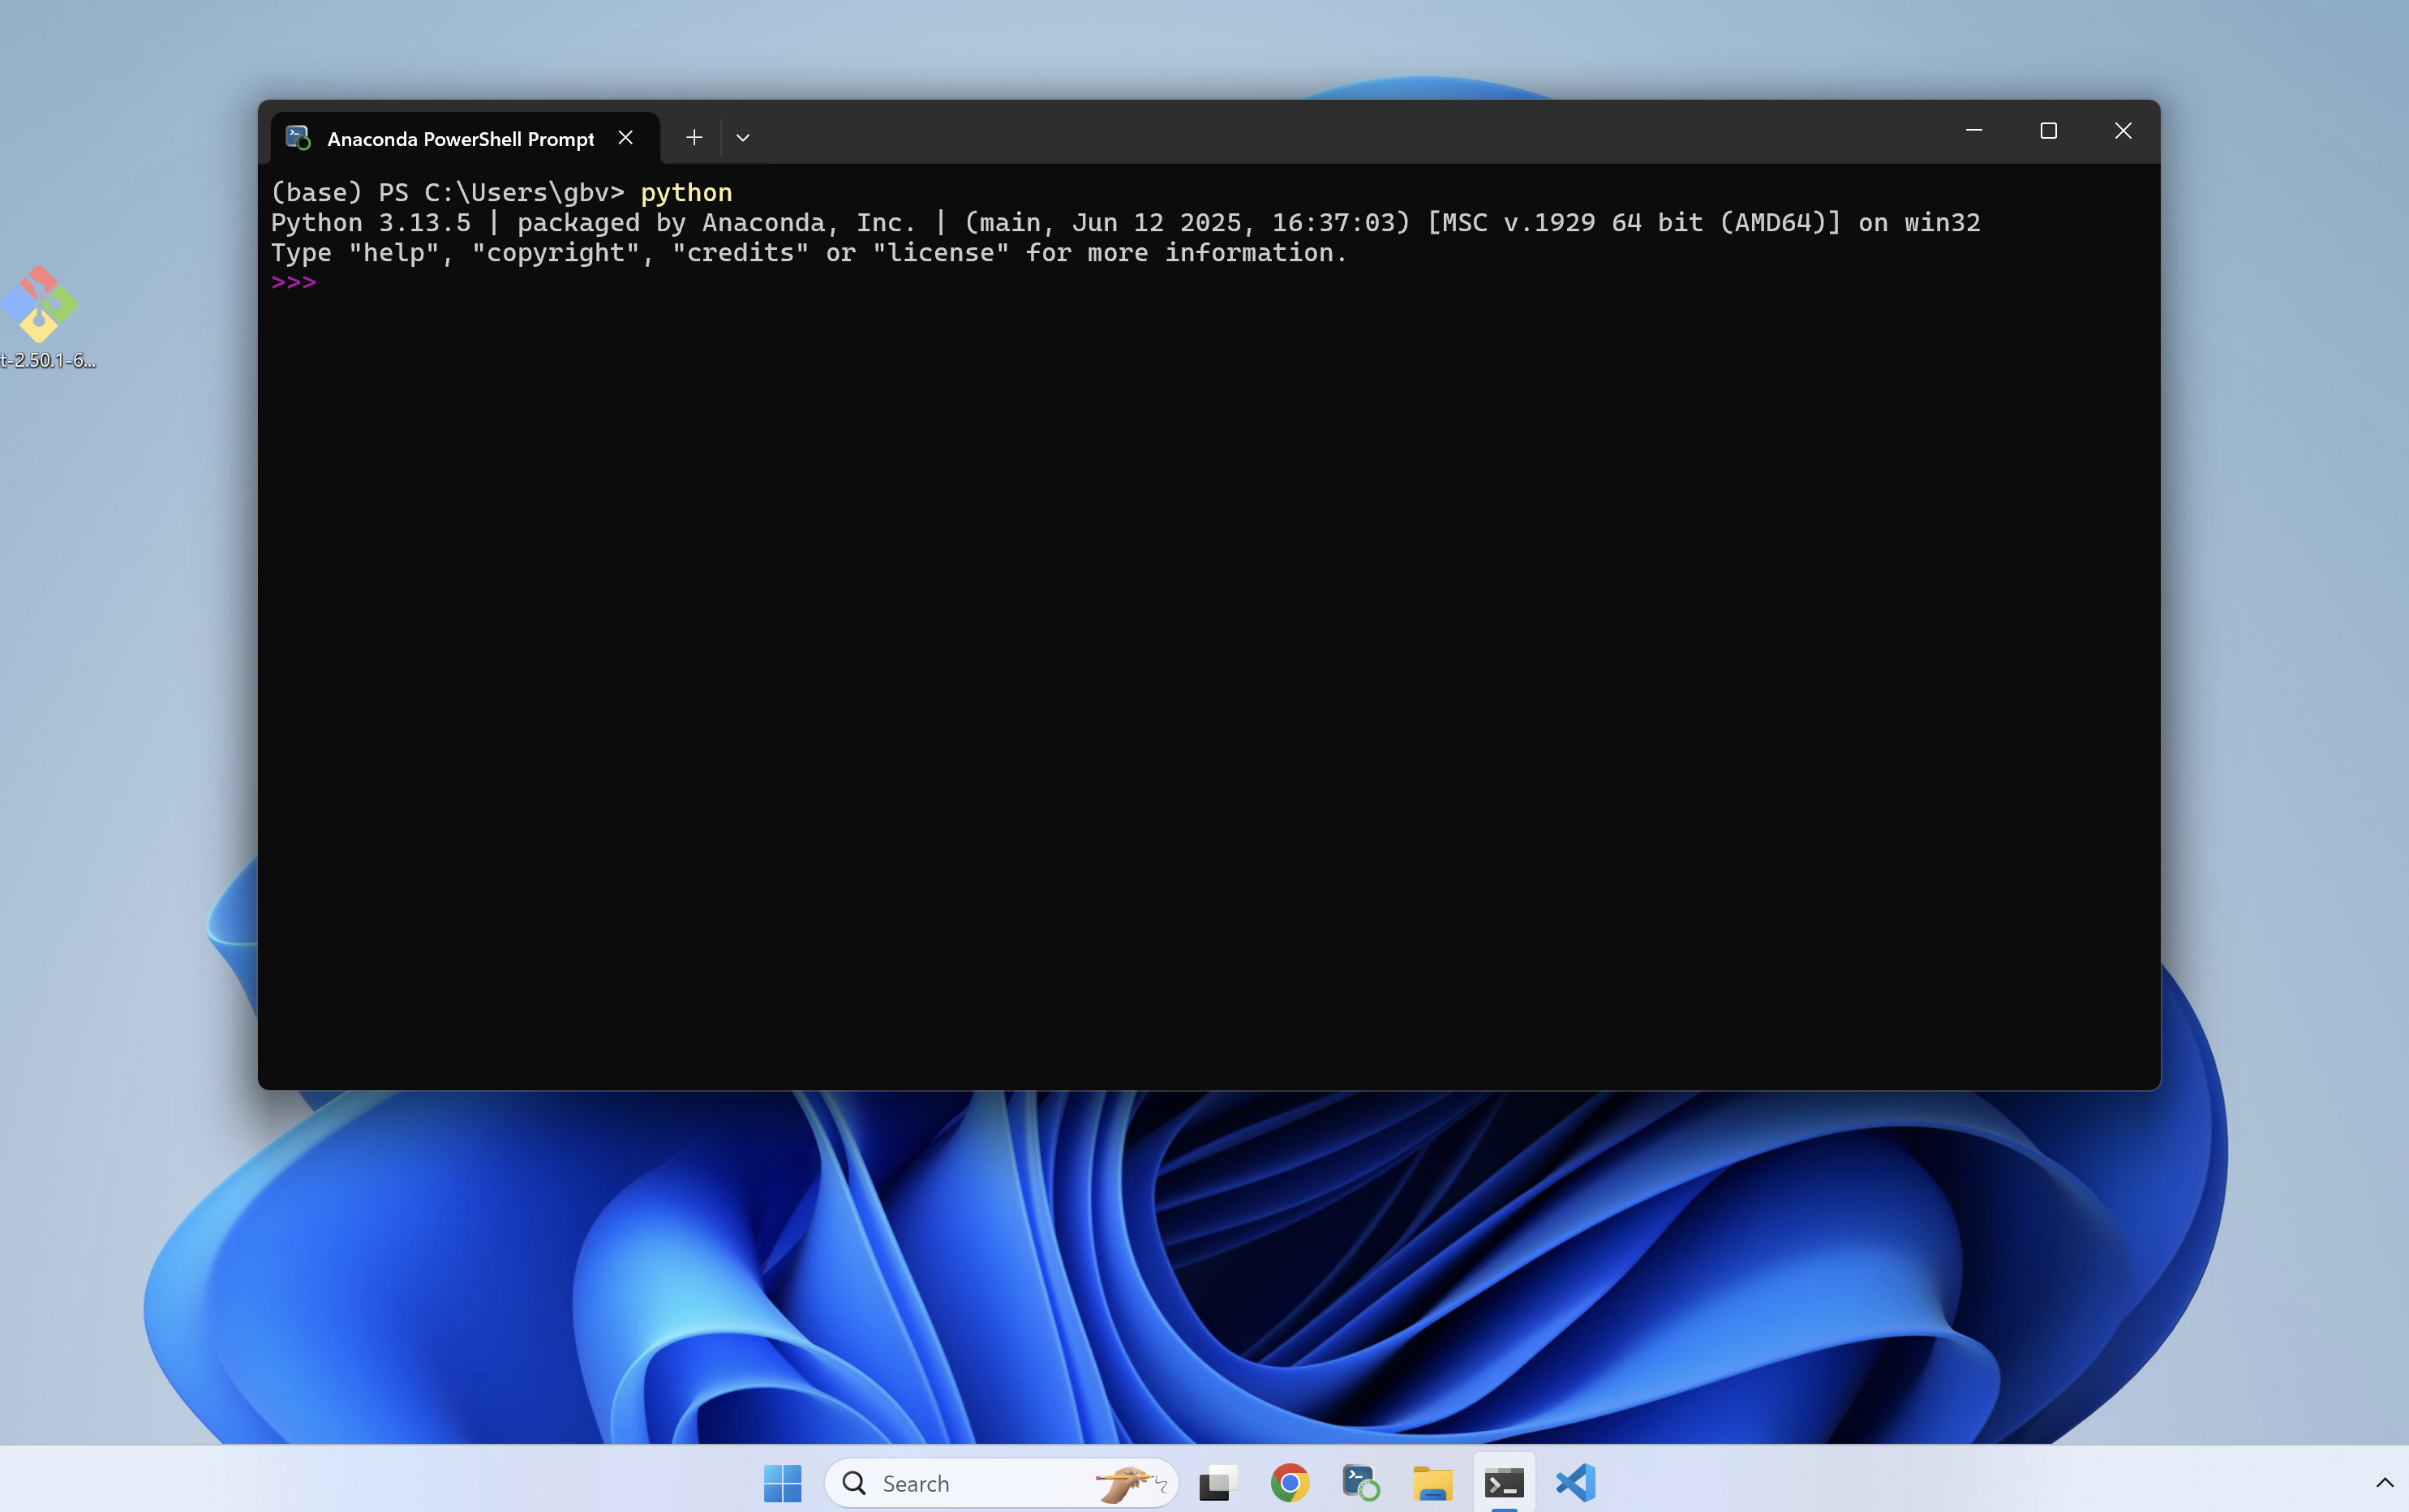The height and width of the screenshot is (1512, 2409).
Task: Select the Anaconda PowerShell Prompt tab
Action: click(x=460, y=139)
